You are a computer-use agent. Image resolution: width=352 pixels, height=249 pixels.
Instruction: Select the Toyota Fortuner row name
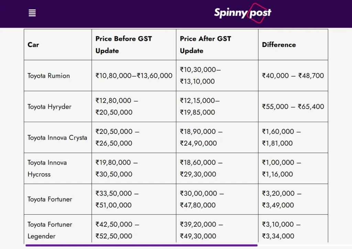[50, 199]
